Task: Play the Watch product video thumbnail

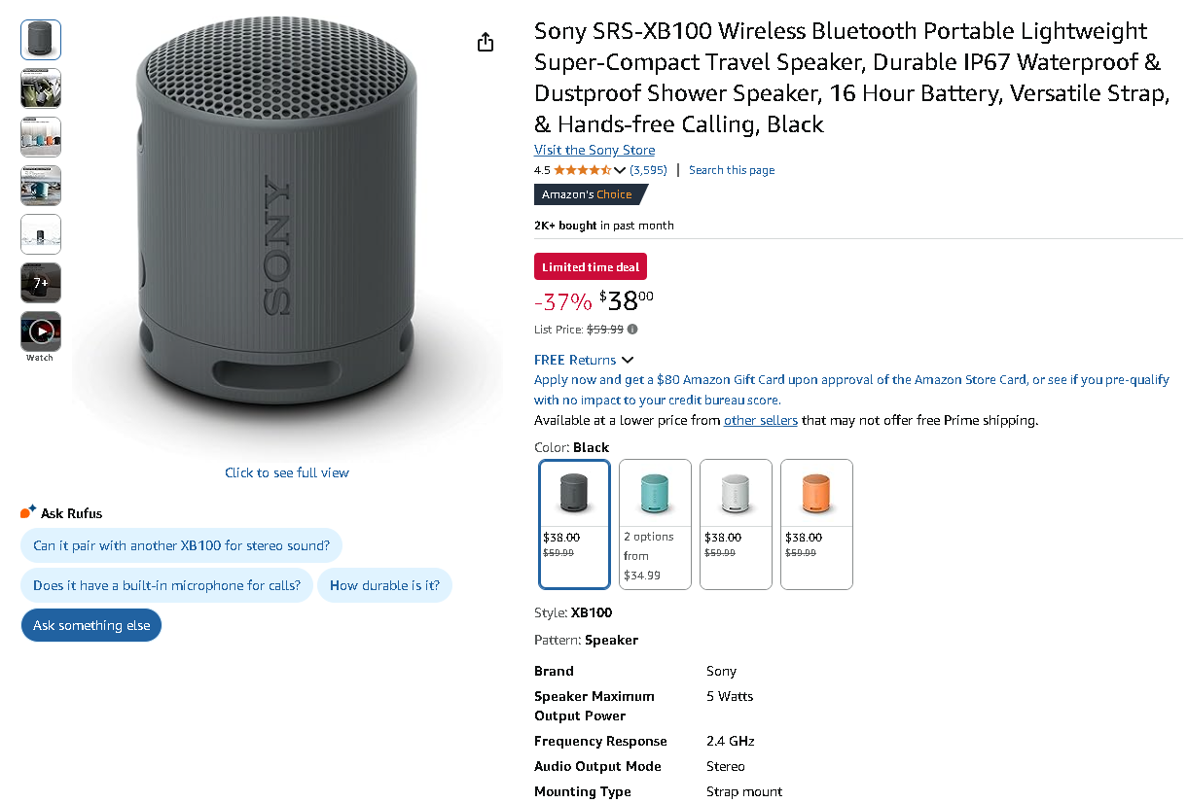Action: tap(40, 331)
